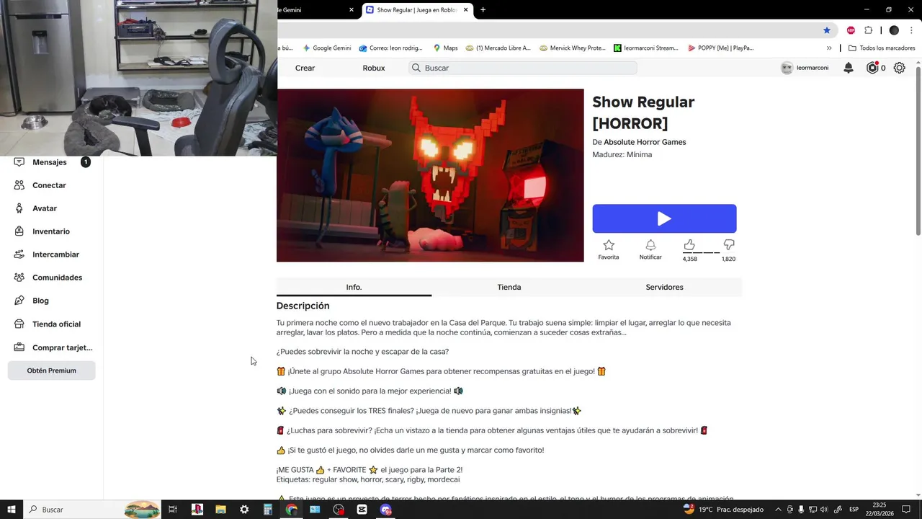
Task: Open a new browser tab
Action: (x=483, y=10)
